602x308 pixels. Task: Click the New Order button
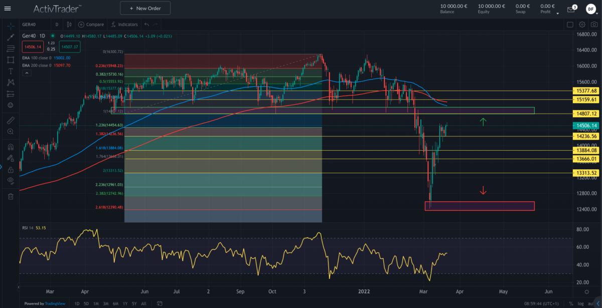click(145, 8)
